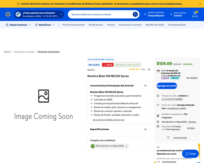Click Iniciar sesión Cuenta
The width and height of the screenshot is (204, 163).
tap(178, 14)
